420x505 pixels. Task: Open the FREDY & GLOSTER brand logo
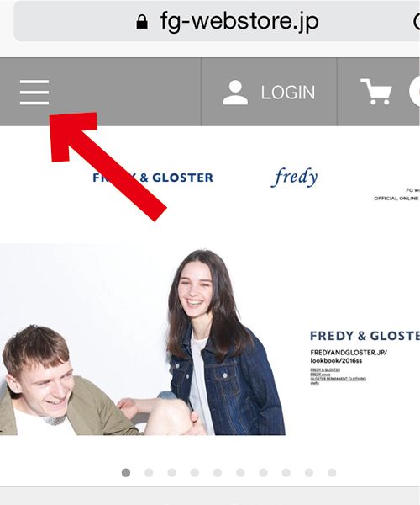[x=153, y=178]
